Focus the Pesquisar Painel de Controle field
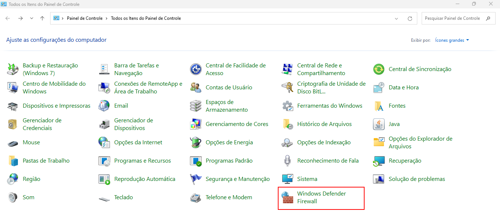 (458, 18)
